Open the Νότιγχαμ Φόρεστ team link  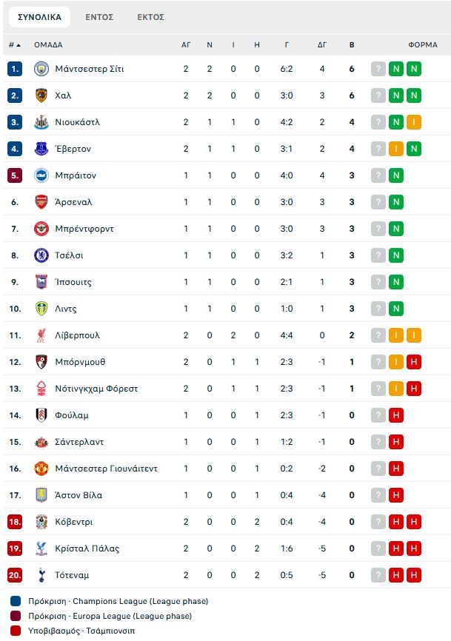pos(96,389)
